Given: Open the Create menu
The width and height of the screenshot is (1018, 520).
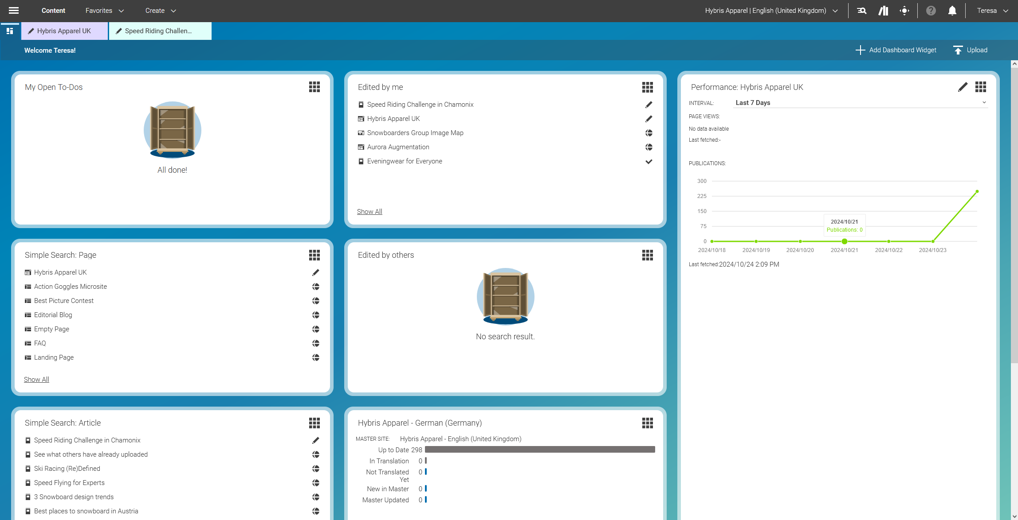Looking at the screenshot, I should coord(160,10).
